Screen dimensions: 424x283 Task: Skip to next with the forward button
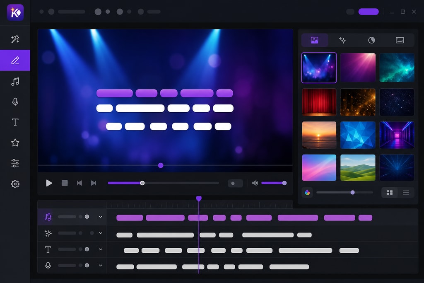click(x=93, y=183)
